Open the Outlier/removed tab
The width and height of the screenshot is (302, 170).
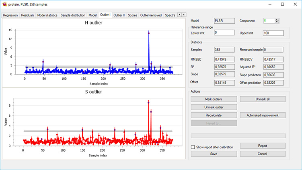point(151,15)
